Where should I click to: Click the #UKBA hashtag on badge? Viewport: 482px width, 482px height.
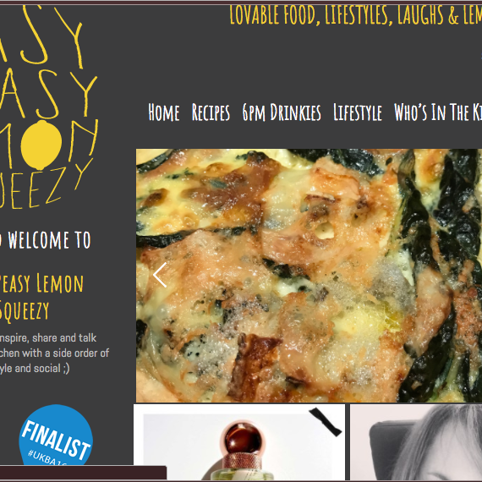click(47, 457)
